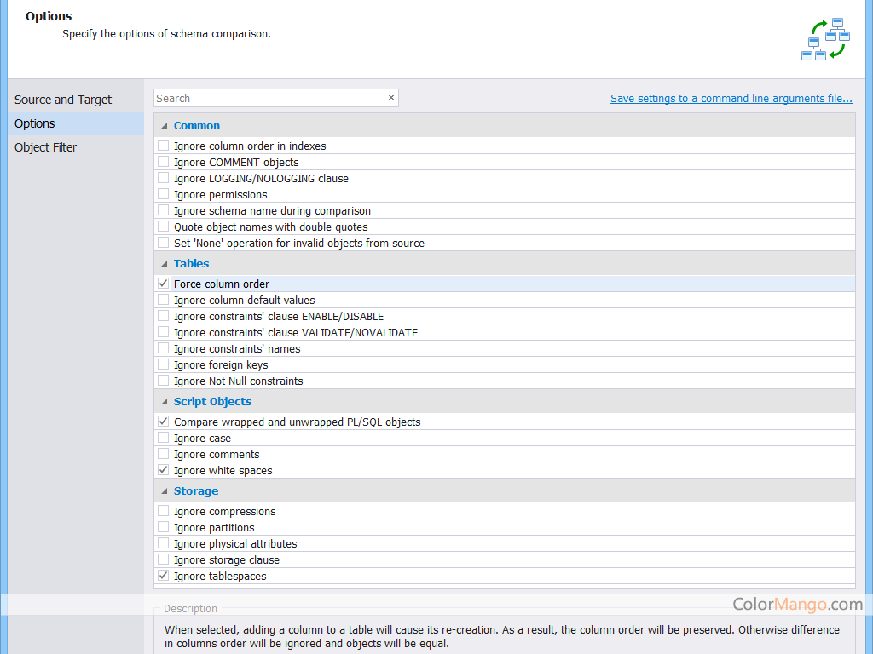Switch to Source and Target page
This screenshot has width=873, height=654.
pos(61,100)
